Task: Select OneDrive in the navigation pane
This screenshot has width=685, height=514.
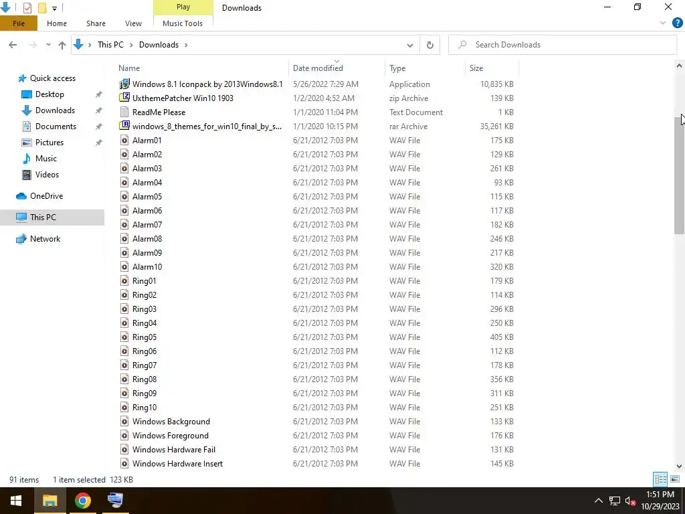Action: pos(46,196)
